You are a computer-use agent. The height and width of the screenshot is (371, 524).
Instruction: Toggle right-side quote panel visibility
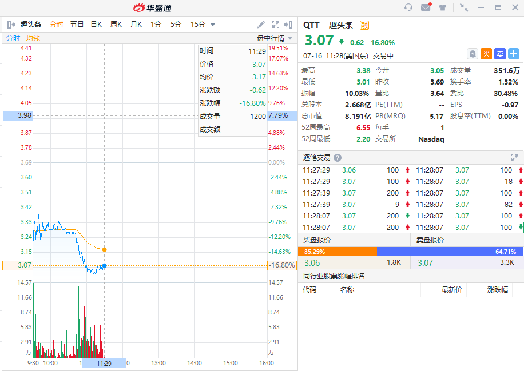click(289, 25)
